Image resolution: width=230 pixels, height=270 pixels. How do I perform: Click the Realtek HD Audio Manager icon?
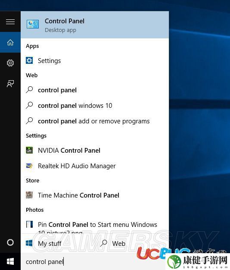tap(29, 166)
